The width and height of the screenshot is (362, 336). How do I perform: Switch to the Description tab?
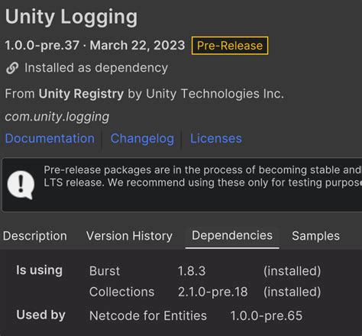tap(35, 236)
